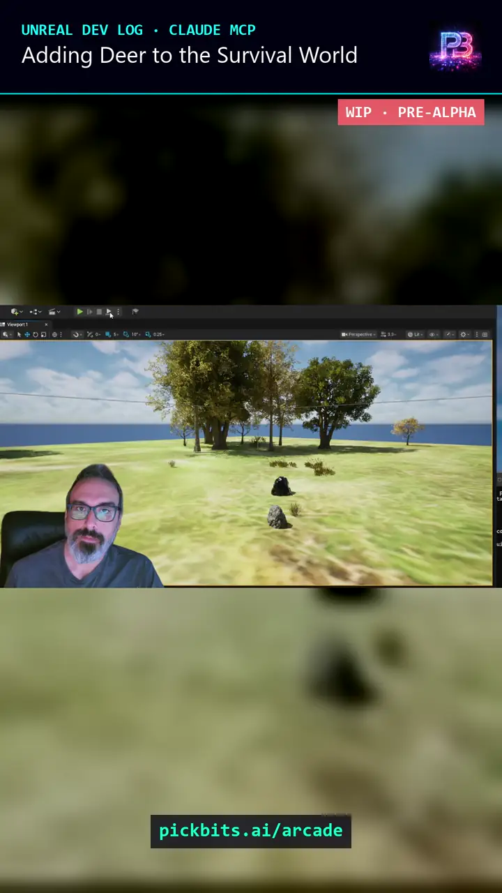The image size is (502, 893).
Task: Click the Stop simulation square button
Action: click(x=99, y=312)
